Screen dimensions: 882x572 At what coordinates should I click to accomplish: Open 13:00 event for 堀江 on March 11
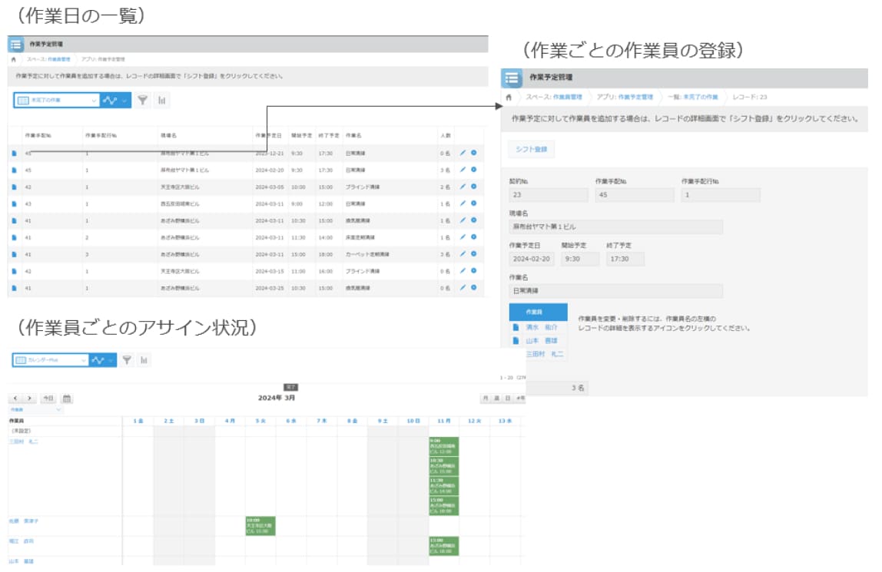444,546
